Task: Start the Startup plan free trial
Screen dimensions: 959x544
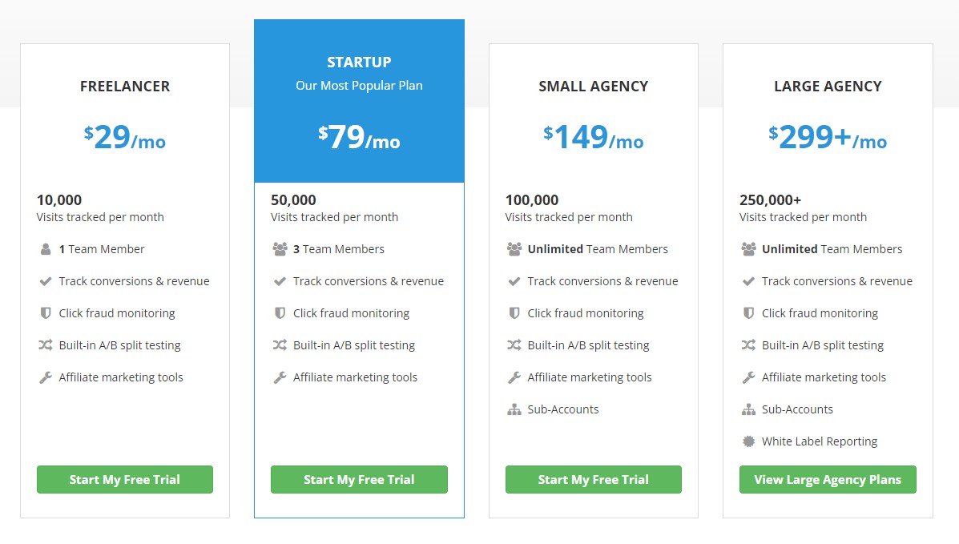Action: [x=359, y=480]
